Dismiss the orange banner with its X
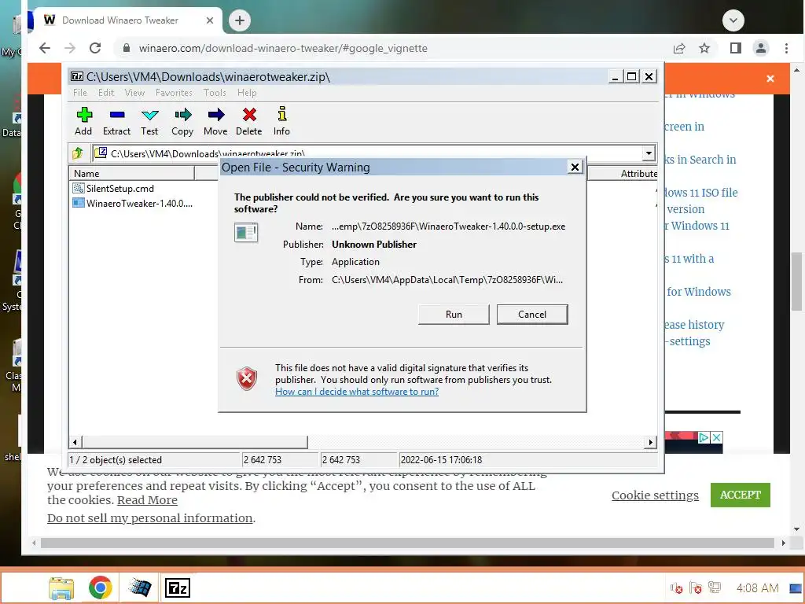The height and width of the screenshot is (604, 805). pos(770,79)
